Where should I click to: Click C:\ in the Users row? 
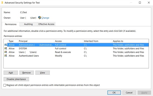[85, 52]
